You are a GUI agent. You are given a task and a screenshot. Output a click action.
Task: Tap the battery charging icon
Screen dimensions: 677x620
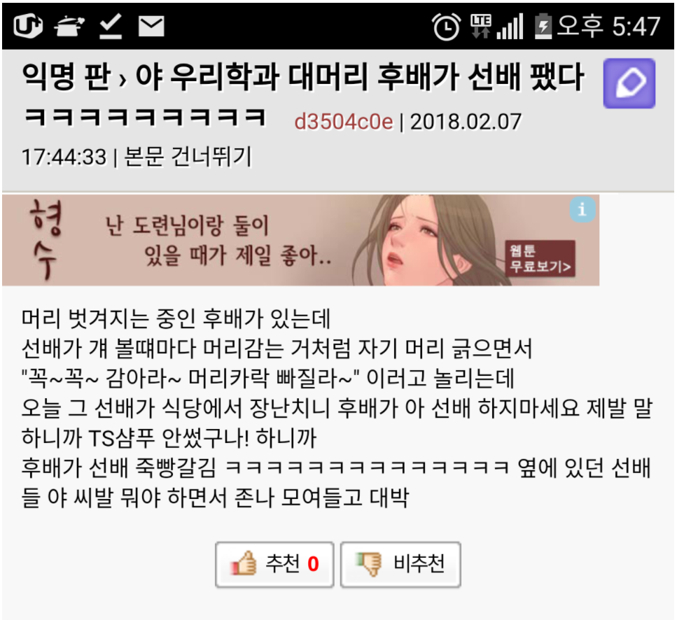point(543,27)
